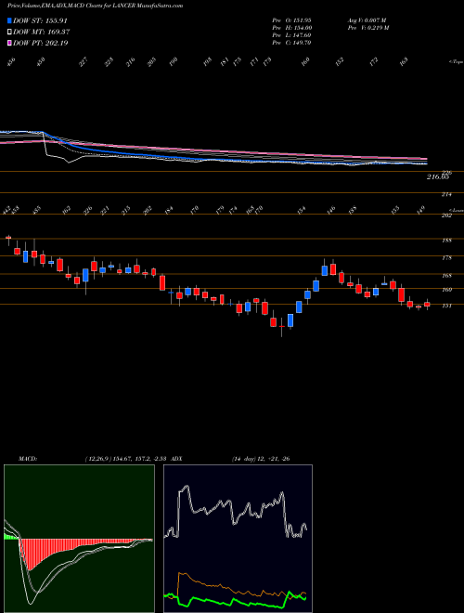Click the MACD '(12,26,9)' parameters text
Image resolution: width=464 pixels, height=613 pixels.
[x=99, y=458]
